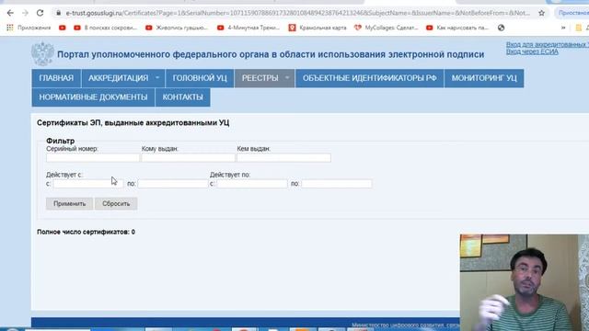
Task: Click the webcam video overlay thumbnail
Action: click(525, 282)
